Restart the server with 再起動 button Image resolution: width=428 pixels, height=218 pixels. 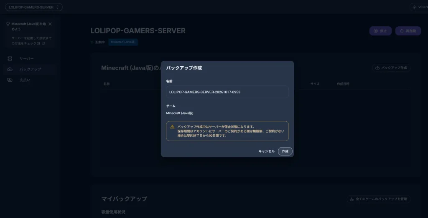[x=408, y=31]
